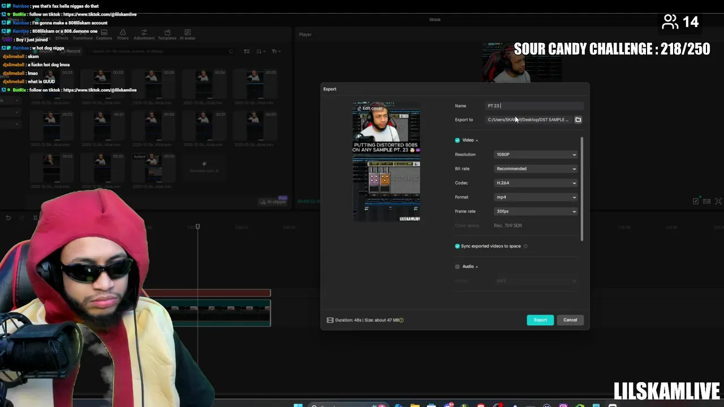724x407 pixels.
Task: Uncheck the Video checkbox in Export dialog
Action: point(458,140)
